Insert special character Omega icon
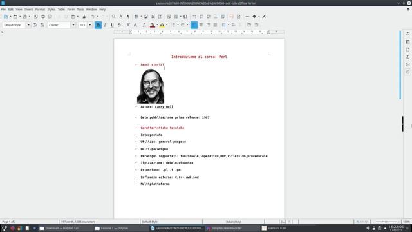The image size is (412, 232). (x=185, y=17)
